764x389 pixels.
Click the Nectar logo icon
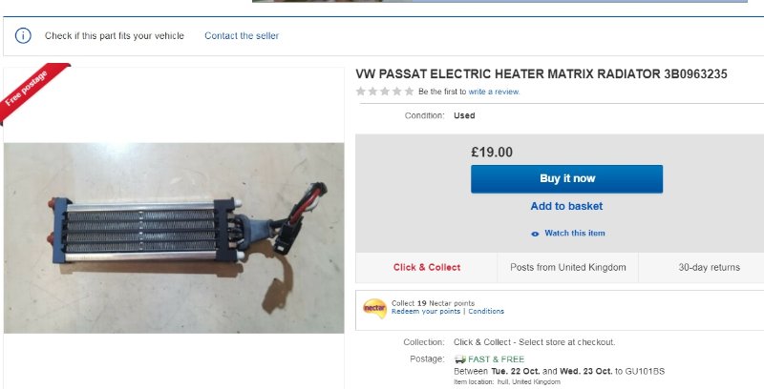coord(374,308)
